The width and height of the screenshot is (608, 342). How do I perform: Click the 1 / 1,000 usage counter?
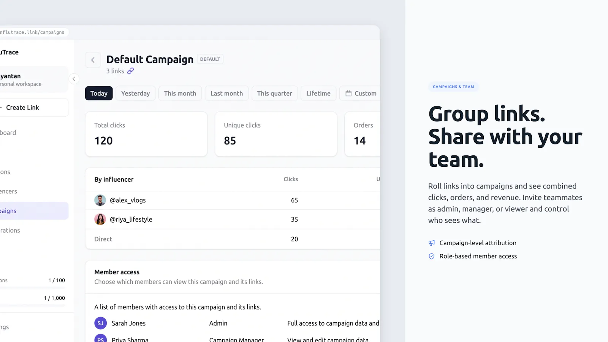coord(54,298)
